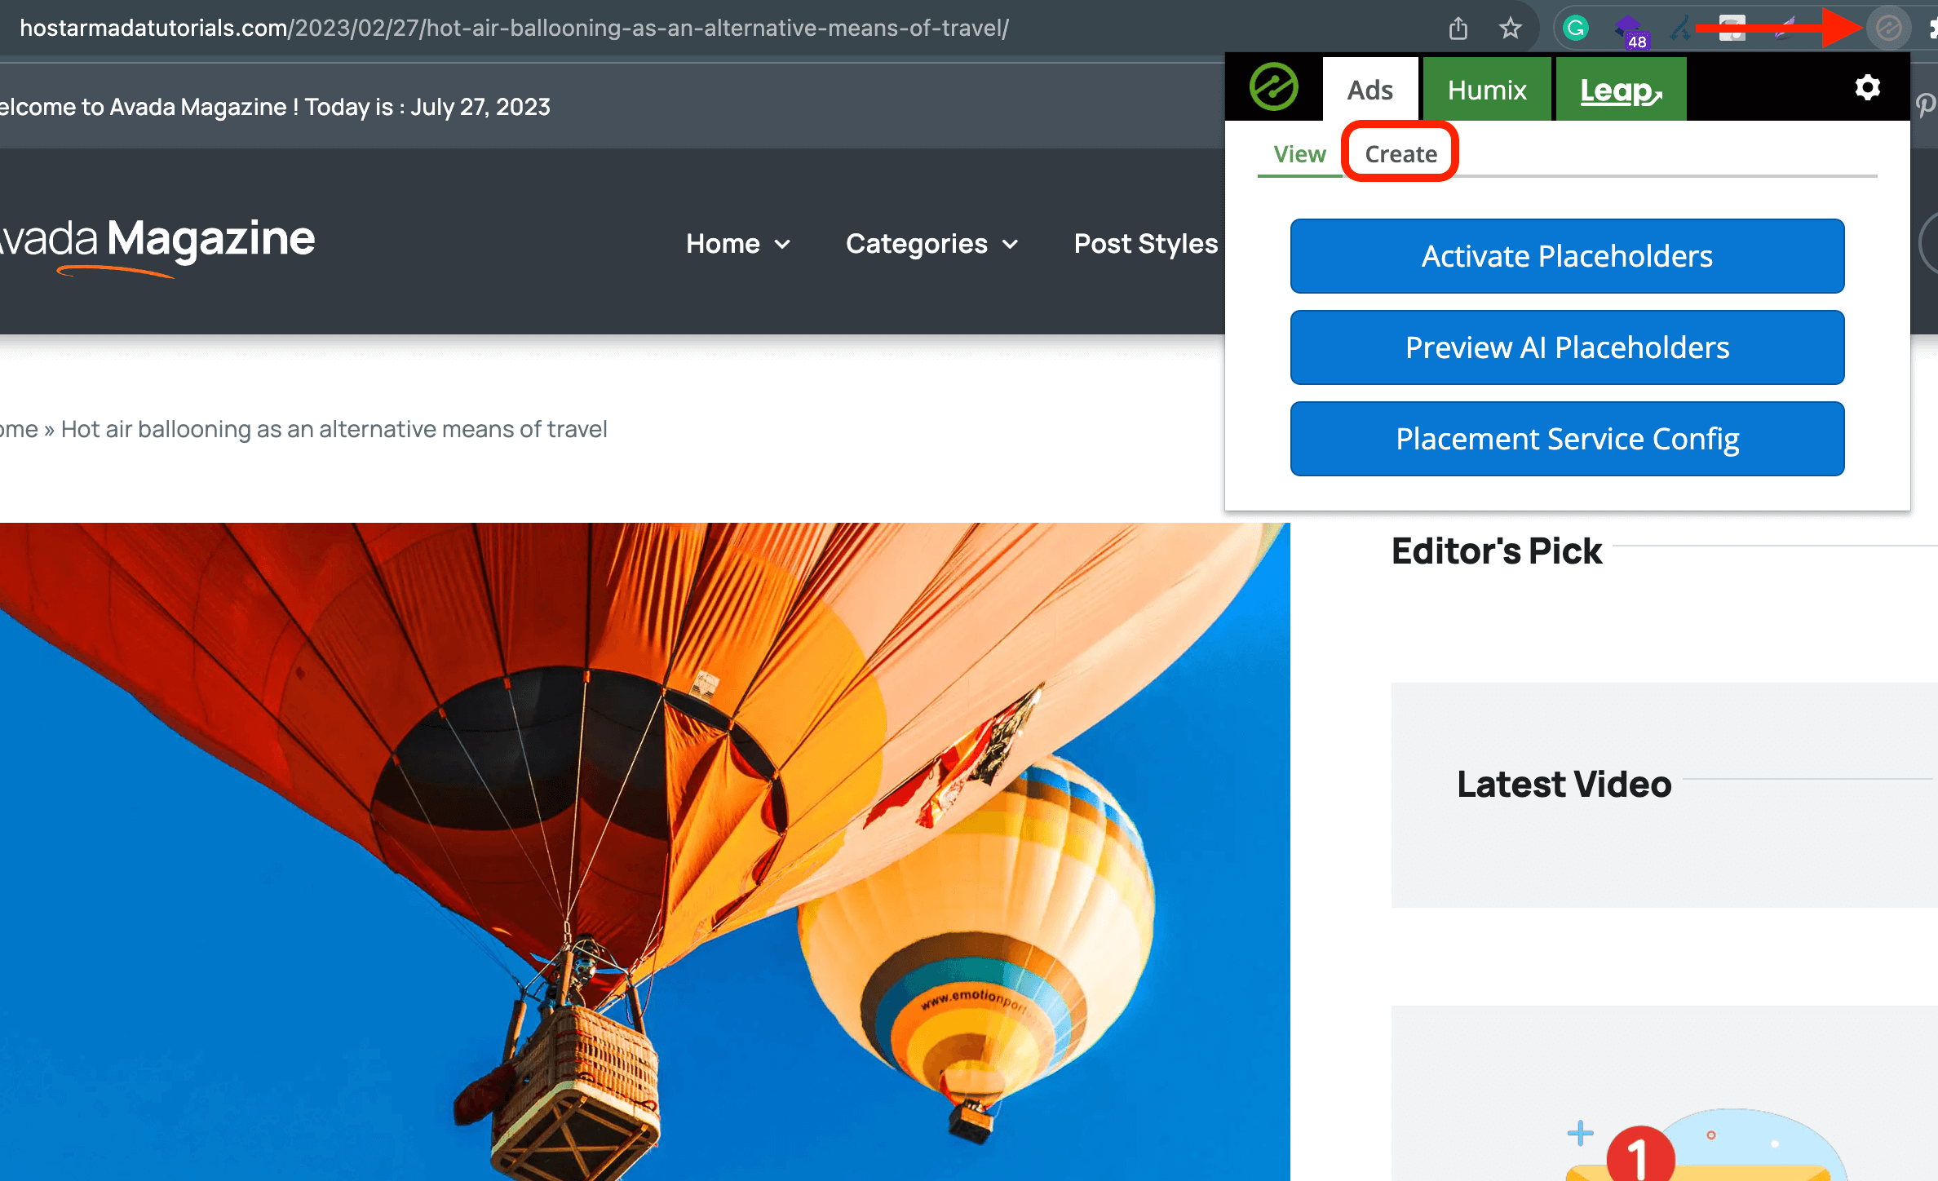The image size is (1938, 1181).
Task: Open the Leap tab
Action: click(1621, 89)
